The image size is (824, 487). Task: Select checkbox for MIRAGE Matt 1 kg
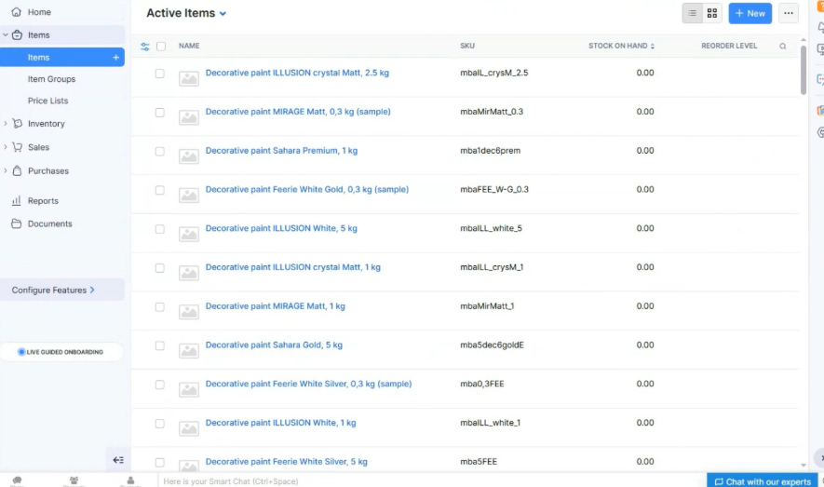160,306
